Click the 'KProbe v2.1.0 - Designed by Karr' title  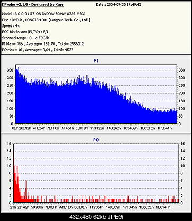click(x=33, y=5)
